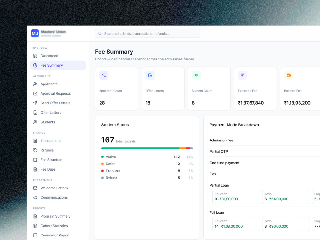320x240 pixels.
Task: View Cohort Statistics report
Action: click(58, 226)
